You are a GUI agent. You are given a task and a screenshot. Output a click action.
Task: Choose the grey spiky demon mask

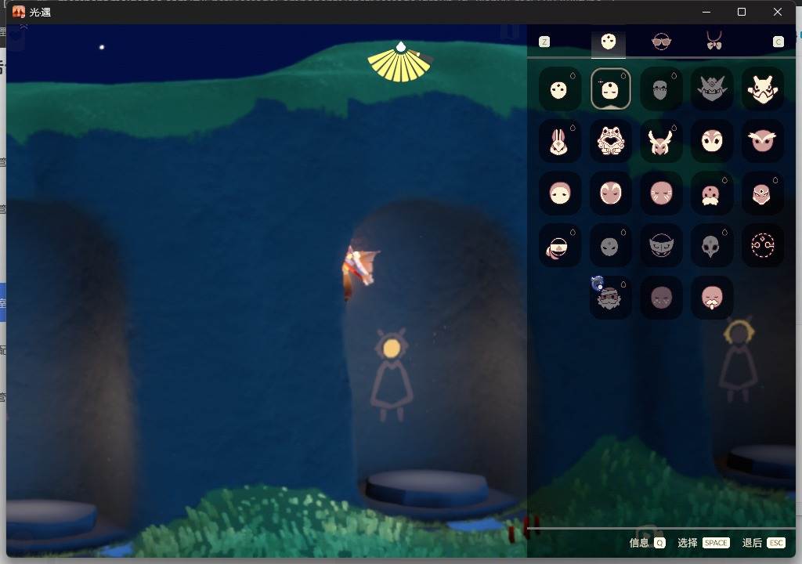(x=711, y=89)
